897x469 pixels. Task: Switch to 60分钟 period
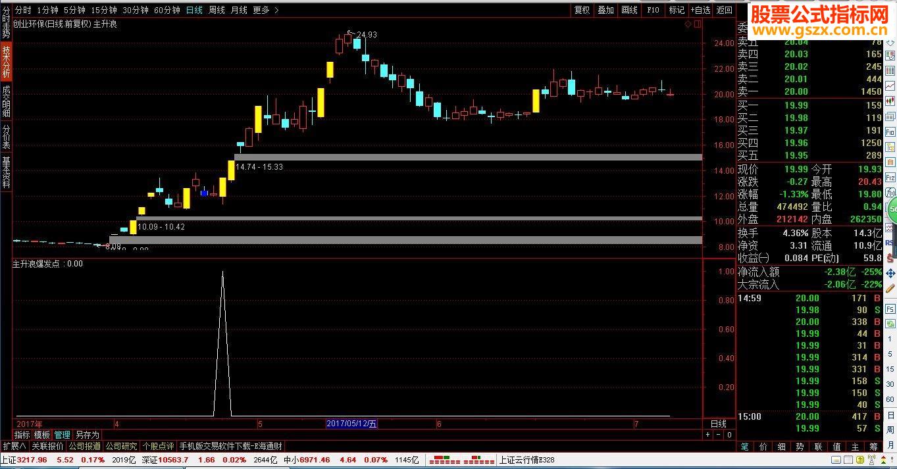click(x=167, y=10)
